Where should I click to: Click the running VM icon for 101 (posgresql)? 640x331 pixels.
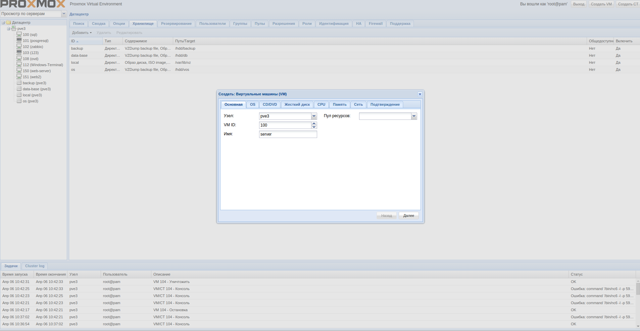click(19, 40)
